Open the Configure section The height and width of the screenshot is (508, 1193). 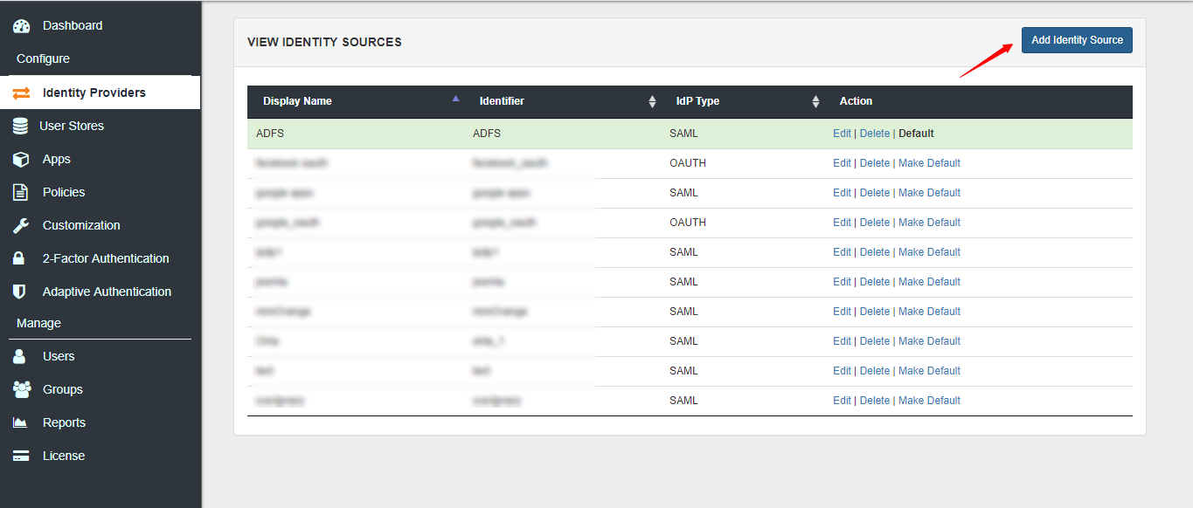(41, 58)
